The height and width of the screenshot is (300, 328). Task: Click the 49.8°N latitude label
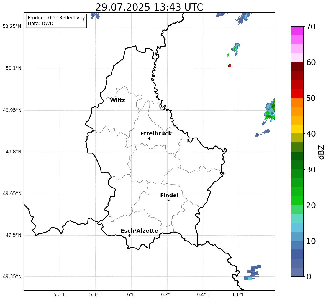(14, 152)
